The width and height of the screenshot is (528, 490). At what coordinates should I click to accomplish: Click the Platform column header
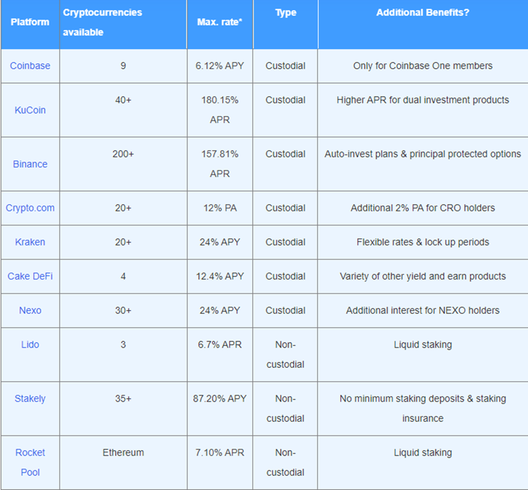click(x=30, y=22)
